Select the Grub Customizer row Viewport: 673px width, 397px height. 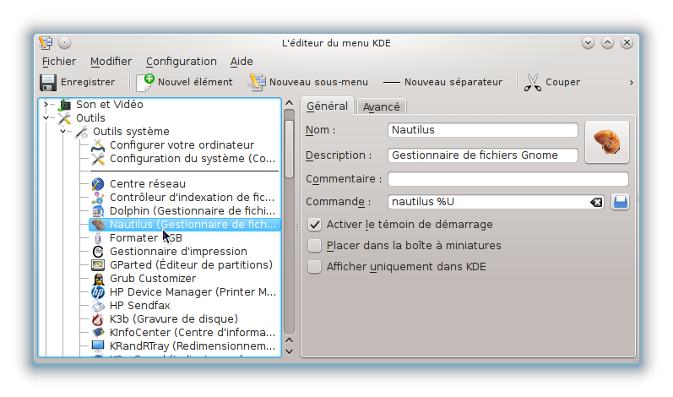pos(185,279)
